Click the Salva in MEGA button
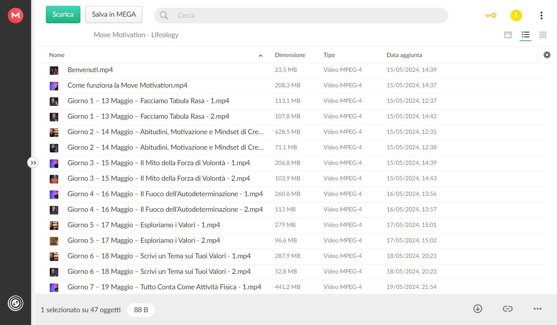Image resolution: width=557 pixels, height=325 pixels. click(114, 15)
